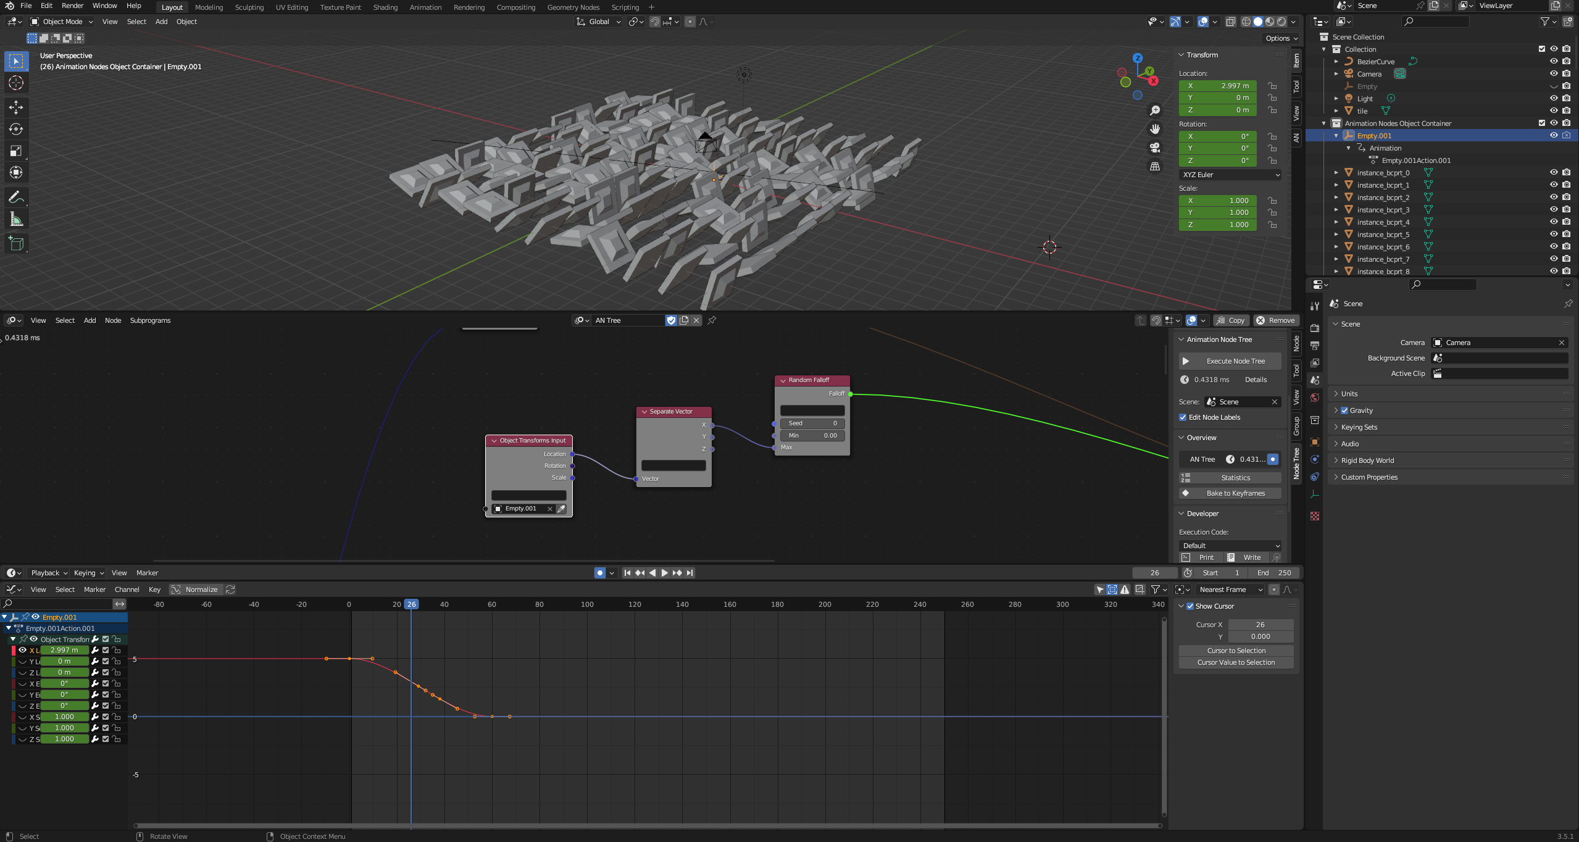
Task: Toggle Gravity checkbox in Scene properties
Action: point(1344,411)
